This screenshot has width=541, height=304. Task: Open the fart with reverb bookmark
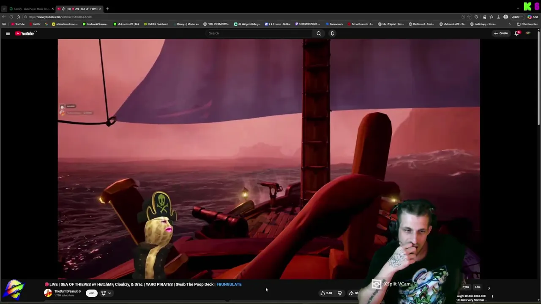(360, 24)
